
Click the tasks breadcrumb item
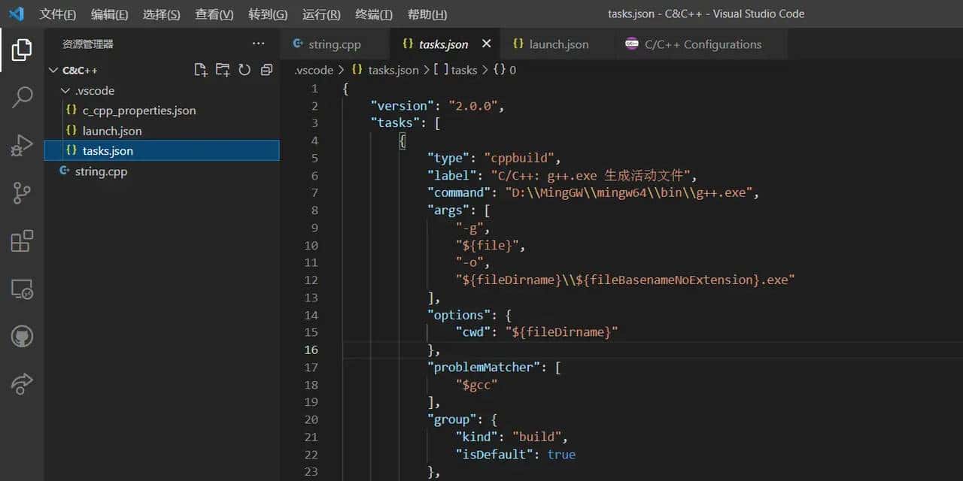465,70
